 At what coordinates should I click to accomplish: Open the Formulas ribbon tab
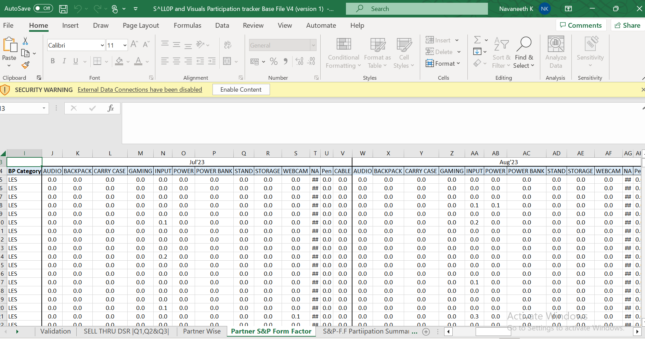(x=187, y=26)
